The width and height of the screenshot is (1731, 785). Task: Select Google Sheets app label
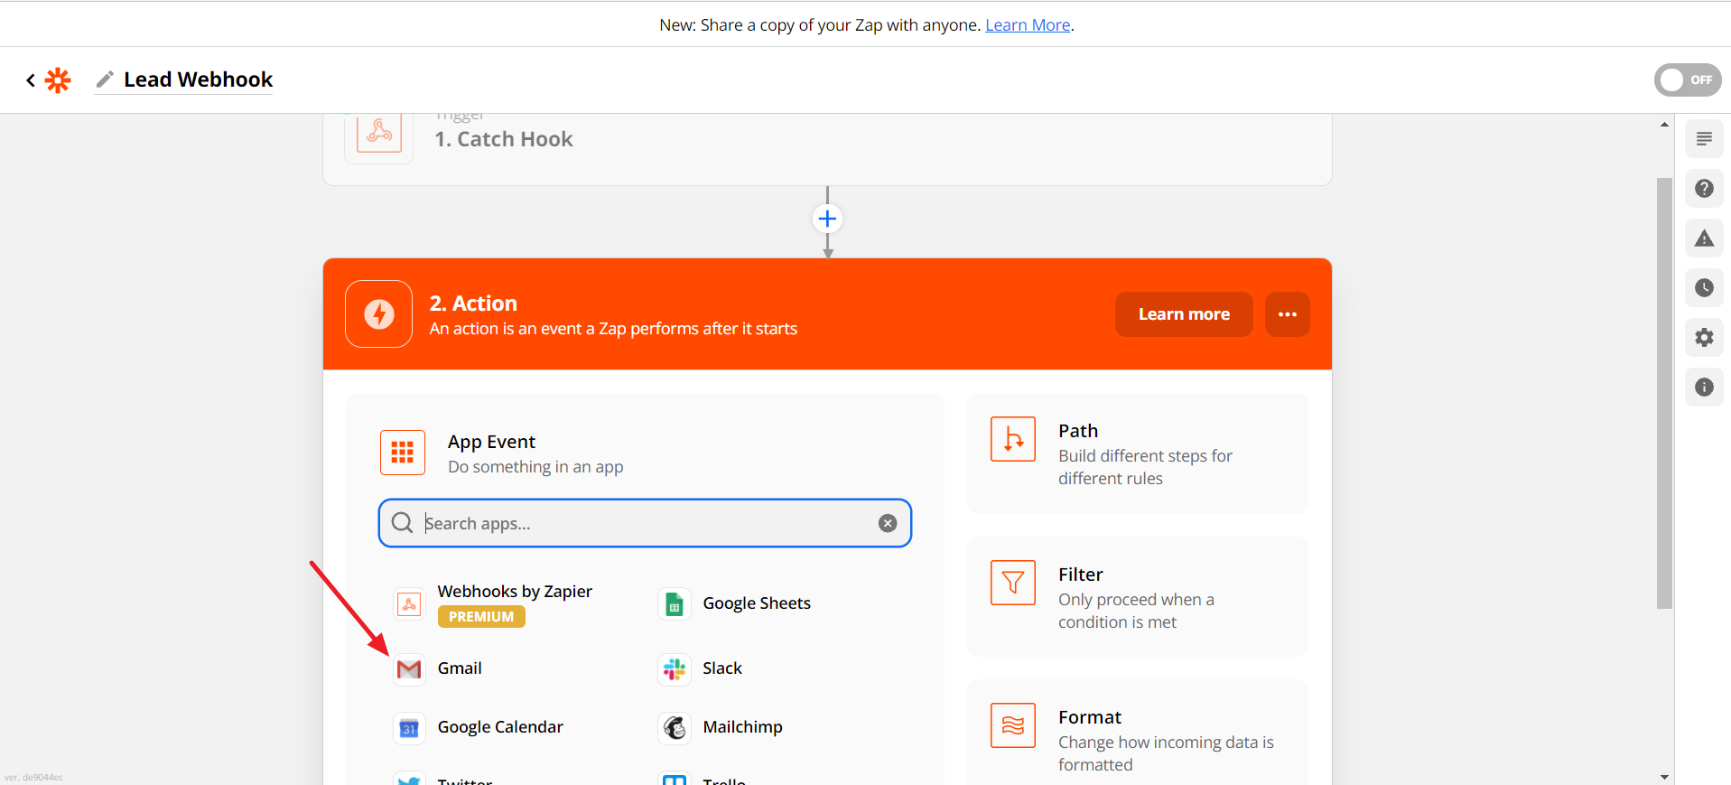pos(757,603)
